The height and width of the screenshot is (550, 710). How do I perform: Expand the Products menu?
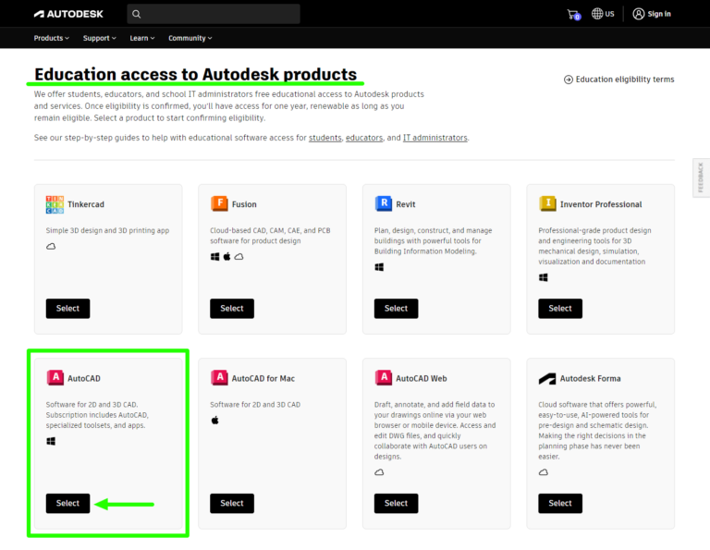pyautogui.click(x=52, y=38)
